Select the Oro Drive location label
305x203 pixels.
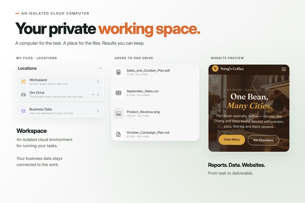tap(37, 93)
